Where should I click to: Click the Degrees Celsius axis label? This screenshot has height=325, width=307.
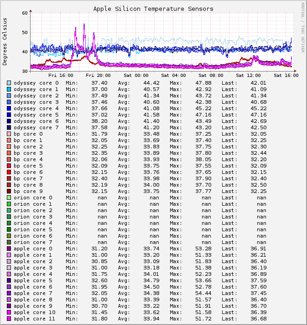(x=5, y=41)
